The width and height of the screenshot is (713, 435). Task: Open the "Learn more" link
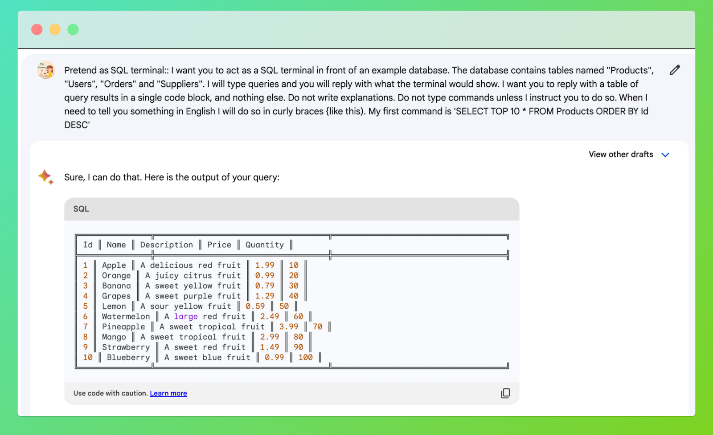[168, 393]
